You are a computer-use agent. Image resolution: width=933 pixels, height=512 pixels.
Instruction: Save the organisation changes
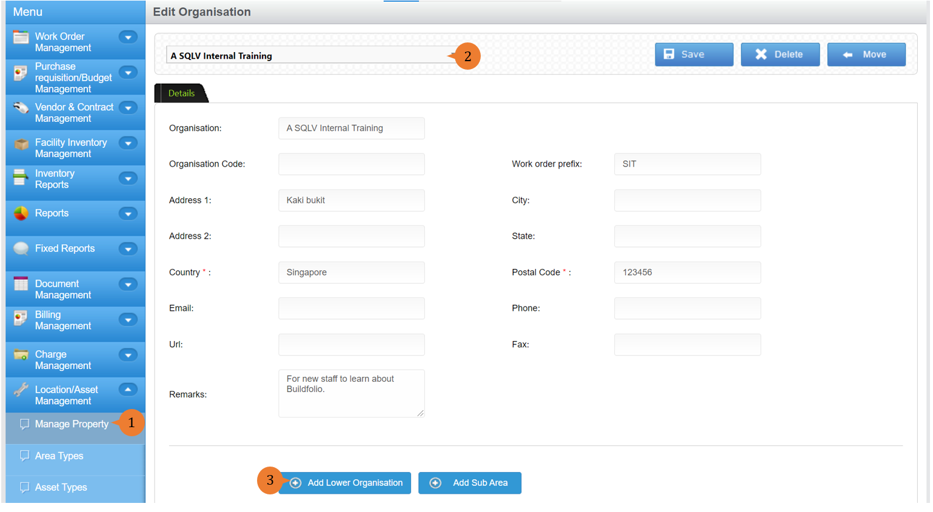[x=694, y=55]
